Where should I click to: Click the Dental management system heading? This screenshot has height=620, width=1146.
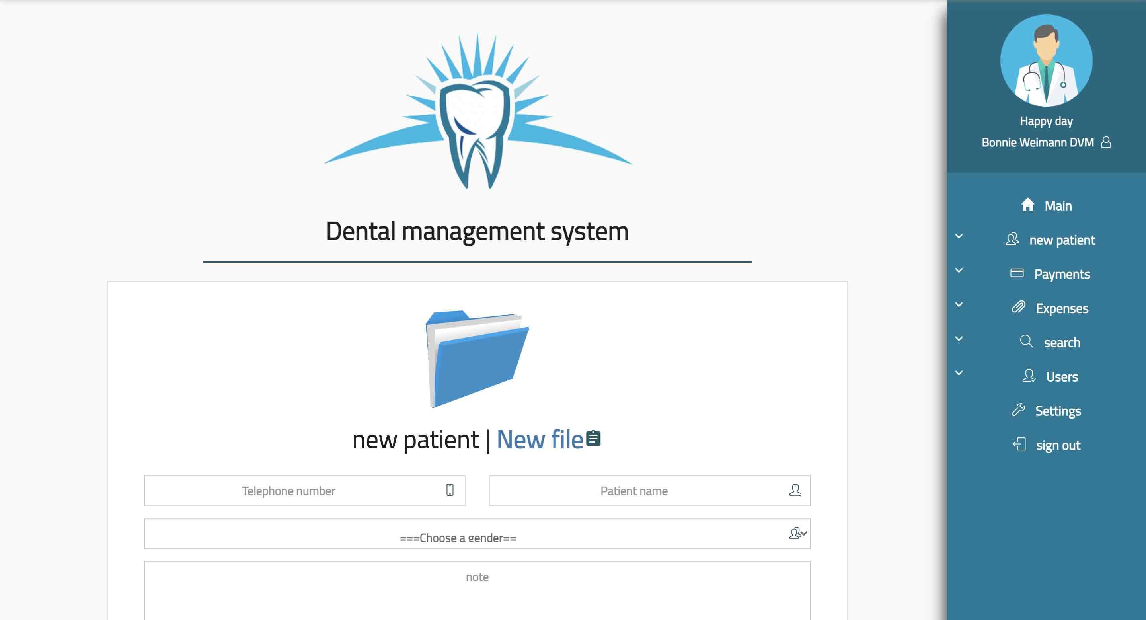tap(477, 231)
